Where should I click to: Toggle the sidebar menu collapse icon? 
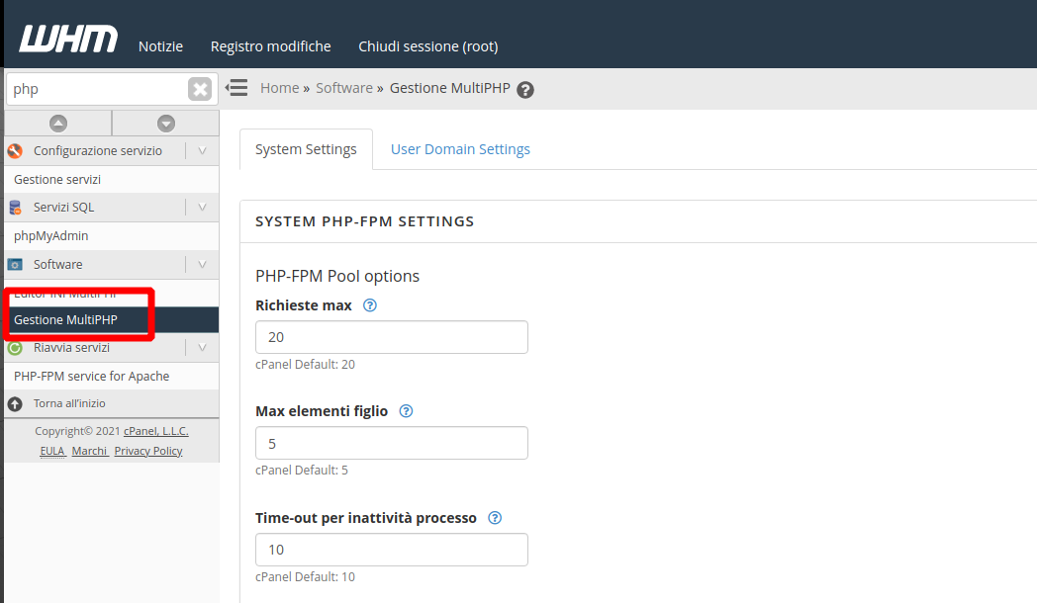[236, 88]
